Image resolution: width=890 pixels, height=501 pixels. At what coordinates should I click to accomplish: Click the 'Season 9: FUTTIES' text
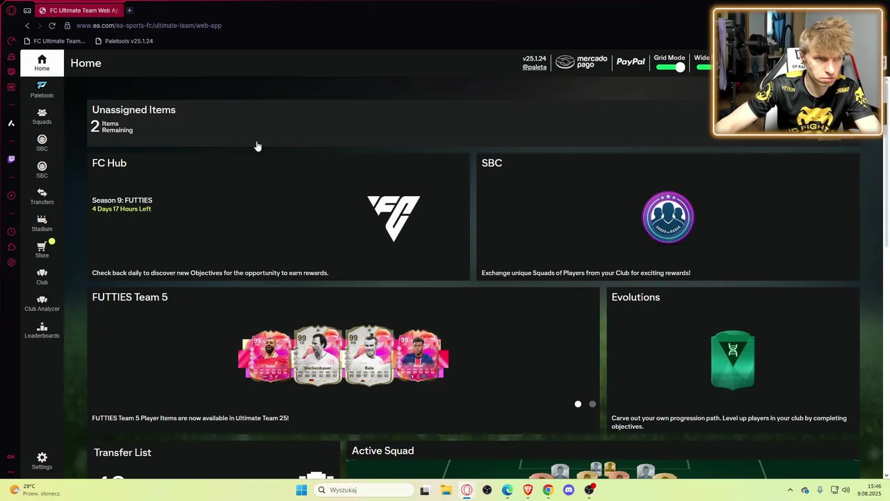click(x=122, y=200)
